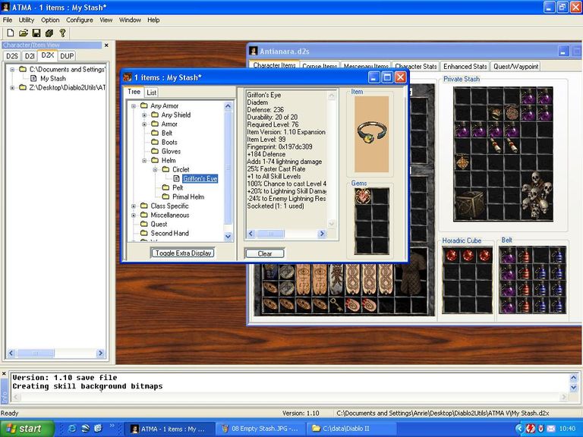Click the Any Armor folder icon
Screen dimensions: 583x437
click(144, 106)
